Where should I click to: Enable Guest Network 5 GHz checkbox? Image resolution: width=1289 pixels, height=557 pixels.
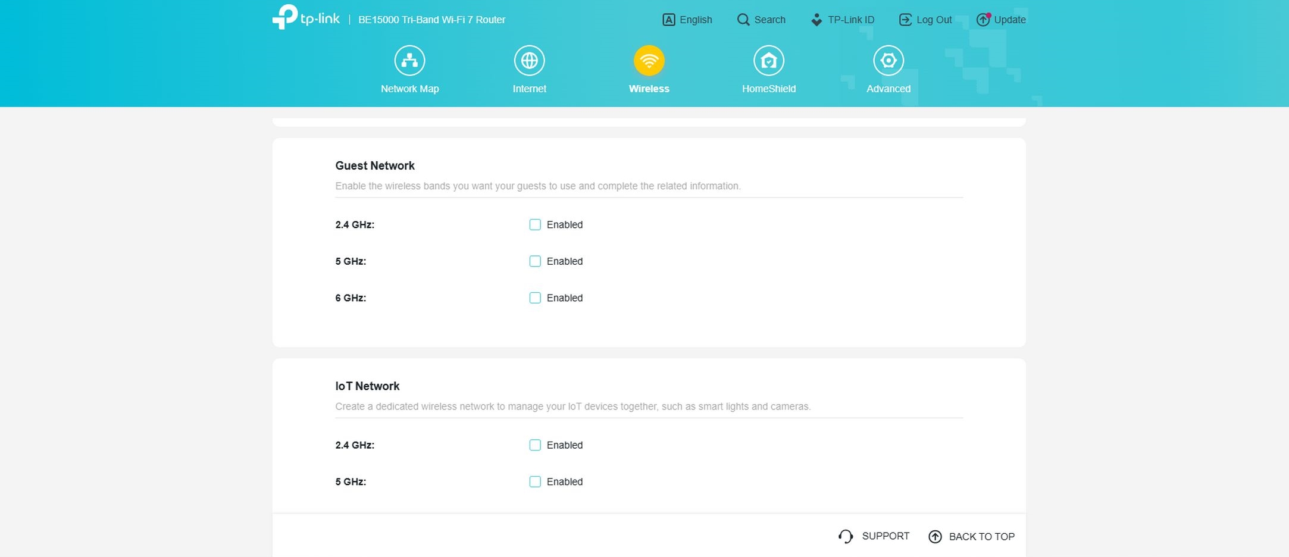pos(535,261)
